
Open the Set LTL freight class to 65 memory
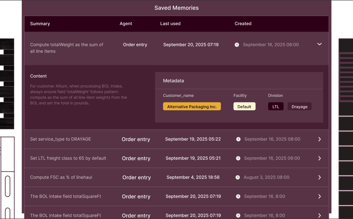click(x=68, y=158)
